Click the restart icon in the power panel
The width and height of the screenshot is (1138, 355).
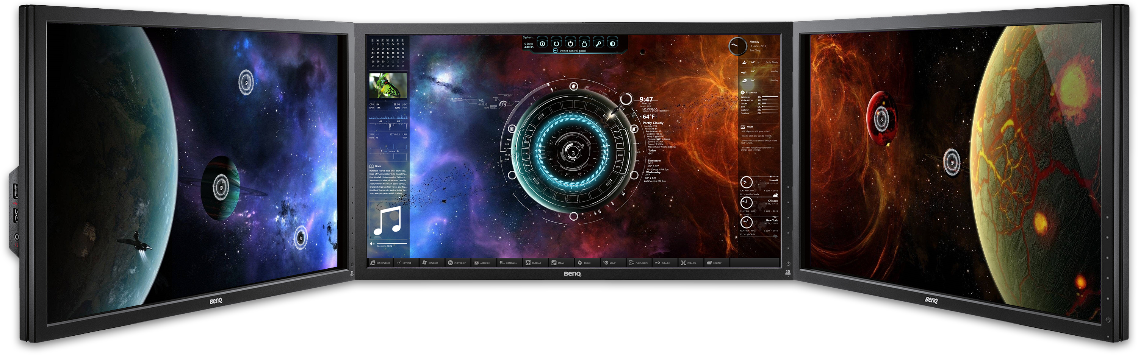tap(556, 43)
